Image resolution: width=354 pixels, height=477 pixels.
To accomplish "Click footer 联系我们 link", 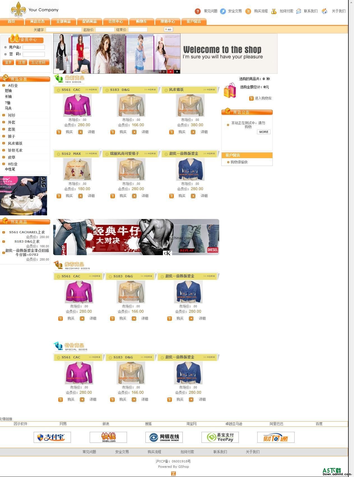I will 220,452.
